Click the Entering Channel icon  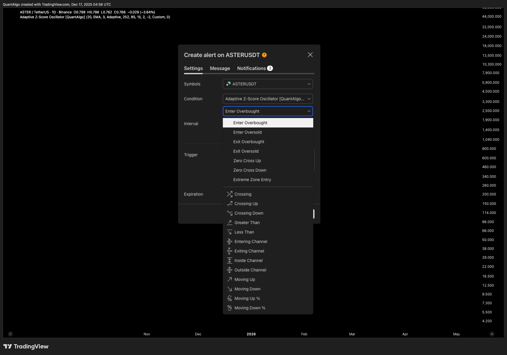pos(230,242)
